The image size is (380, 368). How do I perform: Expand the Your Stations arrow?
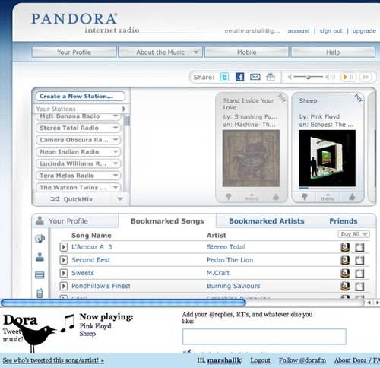tap(124, 109)
